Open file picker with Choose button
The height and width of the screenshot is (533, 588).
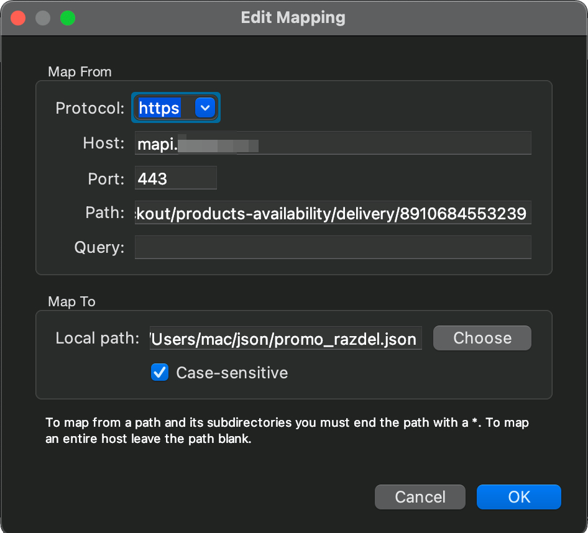[482, 338]
